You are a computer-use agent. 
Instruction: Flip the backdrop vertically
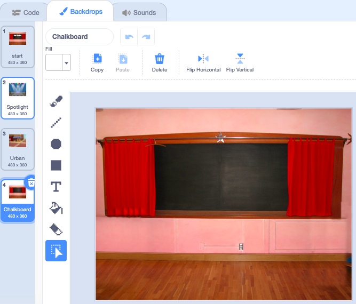pyautogui.click(x=240, y=62)
